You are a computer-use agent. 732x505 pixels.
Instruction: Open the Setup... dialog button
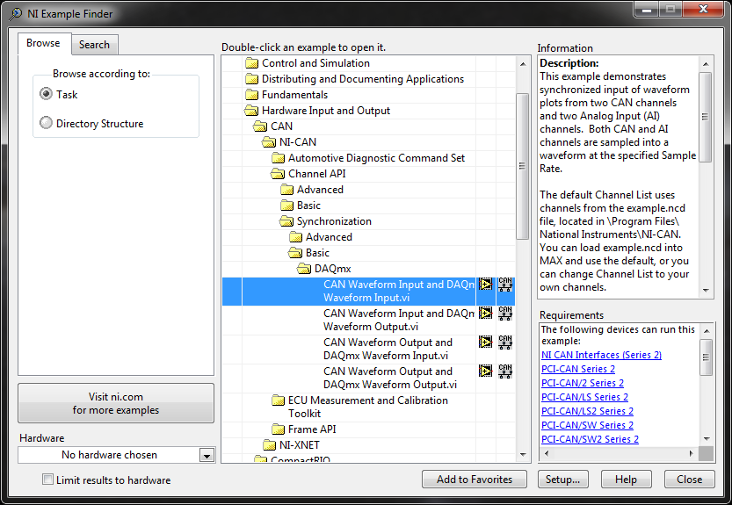(563, 480)
